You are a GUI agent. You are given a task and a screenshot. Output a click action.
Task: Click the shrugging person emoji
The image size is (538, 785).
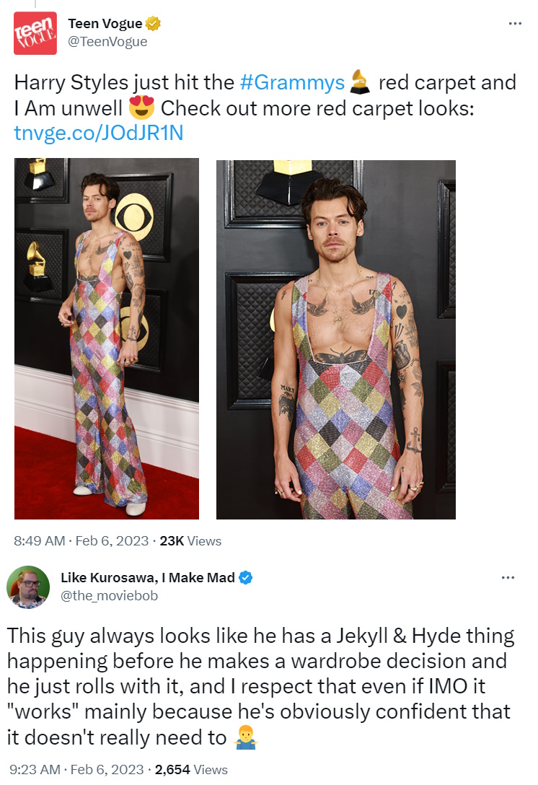tap(246, 737)
